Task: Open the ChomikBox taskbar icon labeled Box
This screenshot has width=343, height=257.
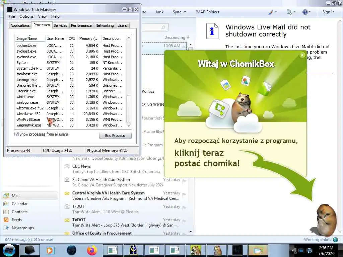Action: point(196,250)
